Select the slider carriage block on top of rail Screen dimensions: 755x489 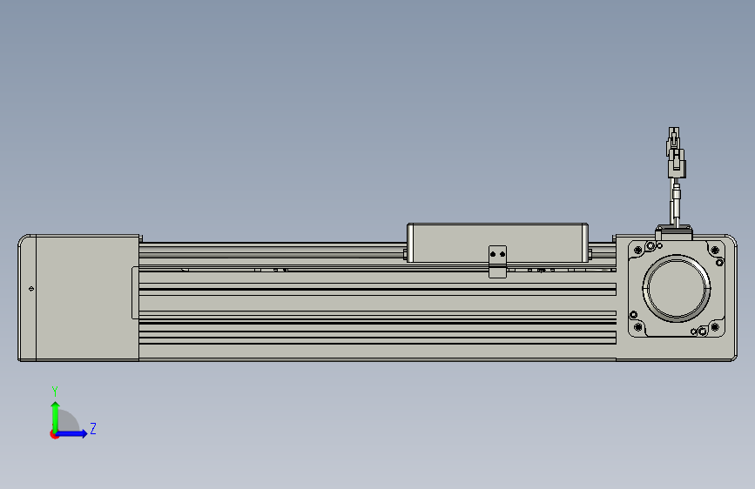[497, 243]
